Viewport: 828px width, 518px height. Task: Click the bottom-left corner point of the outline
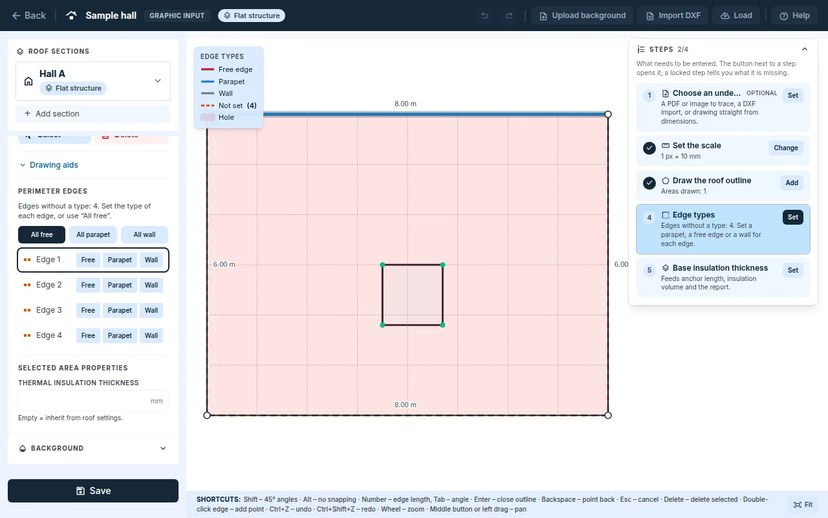click(x=207, y=415)
